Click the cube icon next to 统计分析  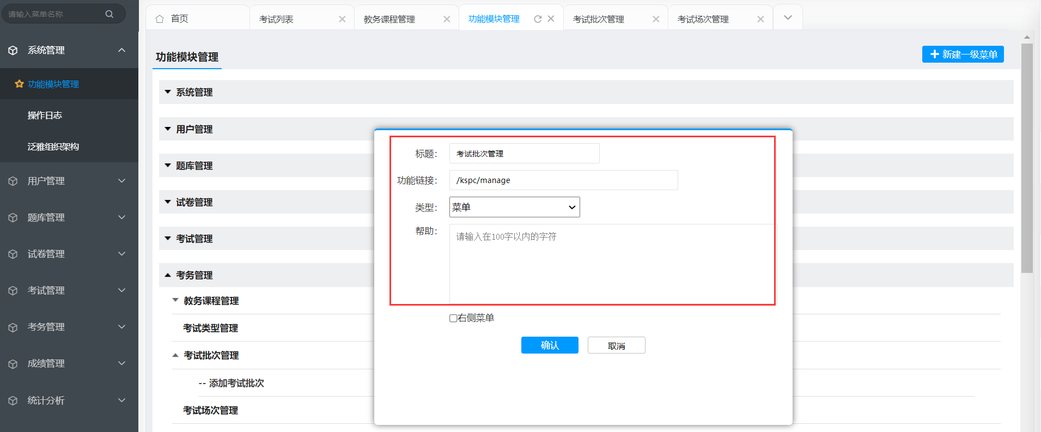click(13, 400)
